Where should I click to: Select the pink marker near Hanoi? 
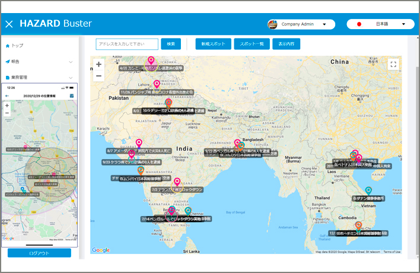click(359, 158)
